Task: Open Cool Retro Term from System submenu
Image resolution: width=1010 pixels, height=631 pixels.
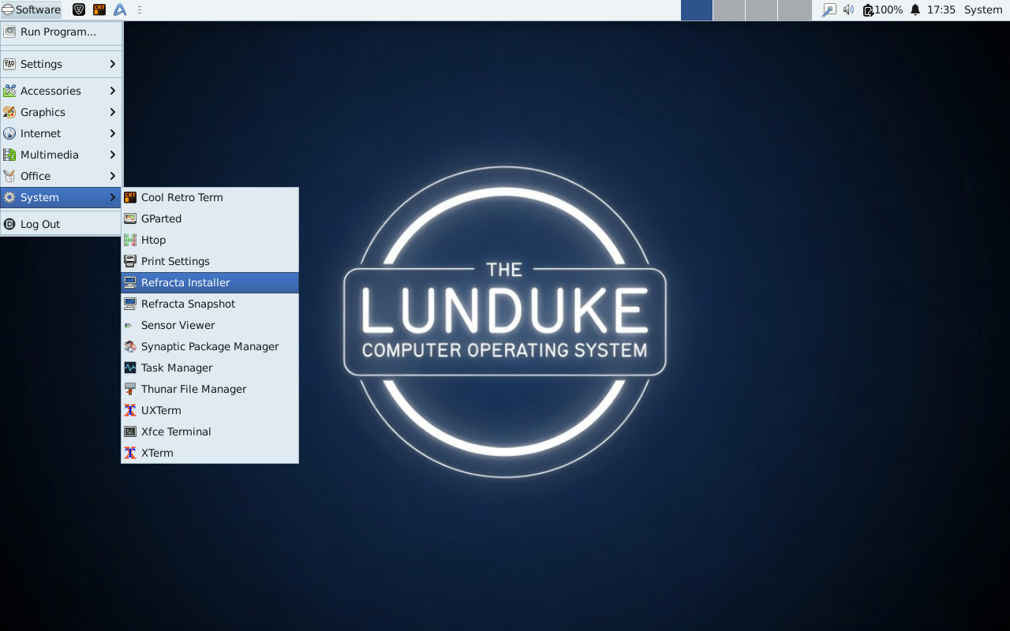Action: coord(210,197)
